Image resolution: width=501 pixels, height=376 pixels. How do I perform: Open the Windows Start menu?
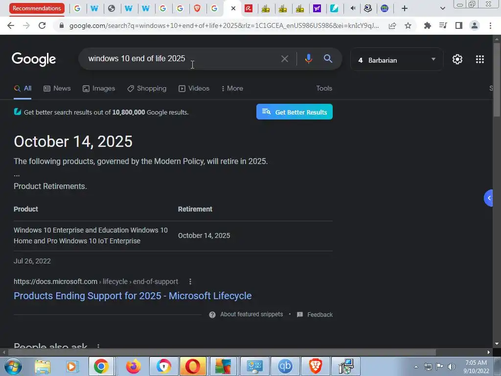point(12,366)
